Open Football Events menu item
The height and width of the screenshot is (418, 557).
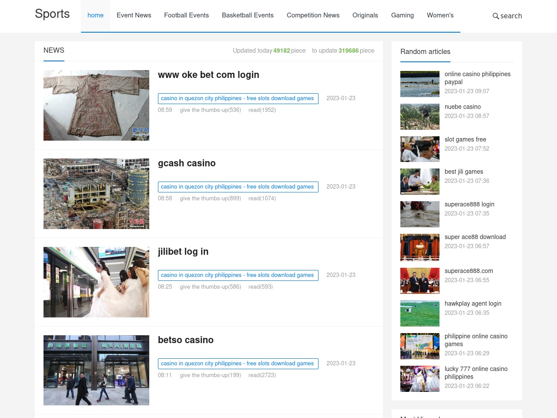click(x=186, y=15)
